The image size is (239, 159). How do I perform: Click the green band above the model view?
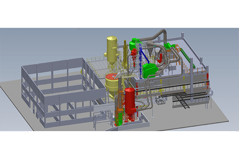tap(119, 14)
